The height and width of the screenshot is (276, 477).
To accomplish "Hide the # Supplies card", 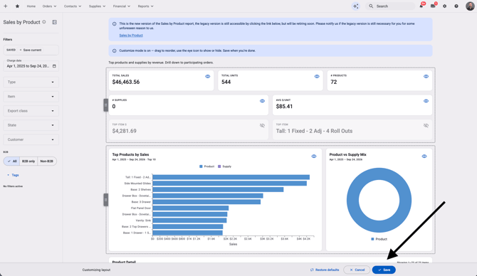I will coord(262,101).
